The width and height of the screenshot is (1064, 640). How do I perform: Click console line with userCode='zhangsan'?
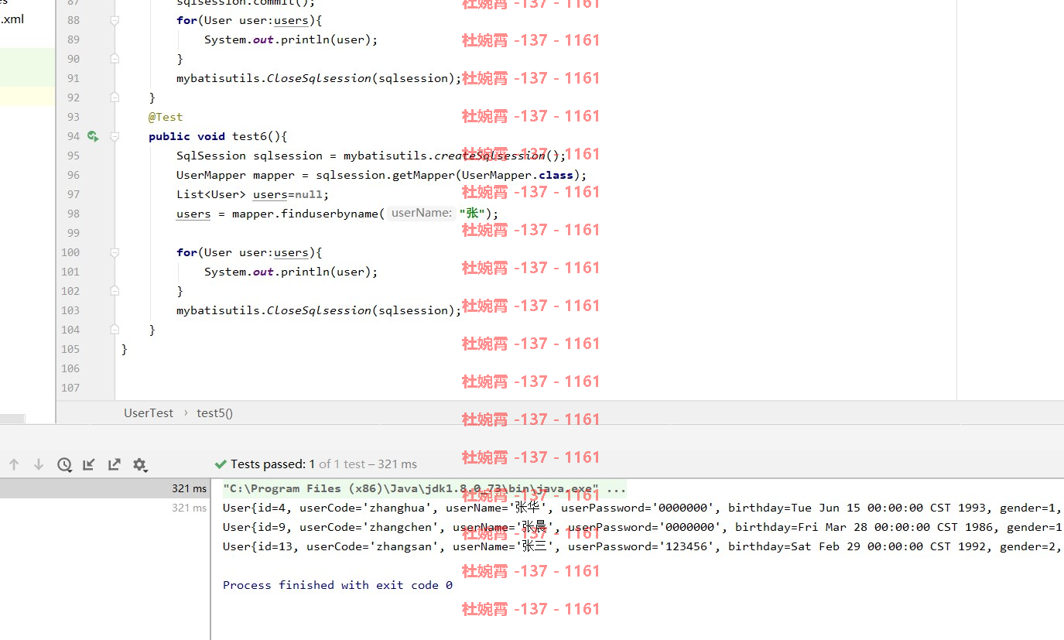642,546
